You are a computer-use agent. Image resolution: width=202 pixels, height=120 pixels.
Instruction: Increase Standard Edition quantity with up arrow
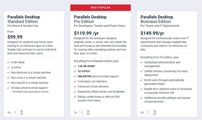tap(21, 111)
